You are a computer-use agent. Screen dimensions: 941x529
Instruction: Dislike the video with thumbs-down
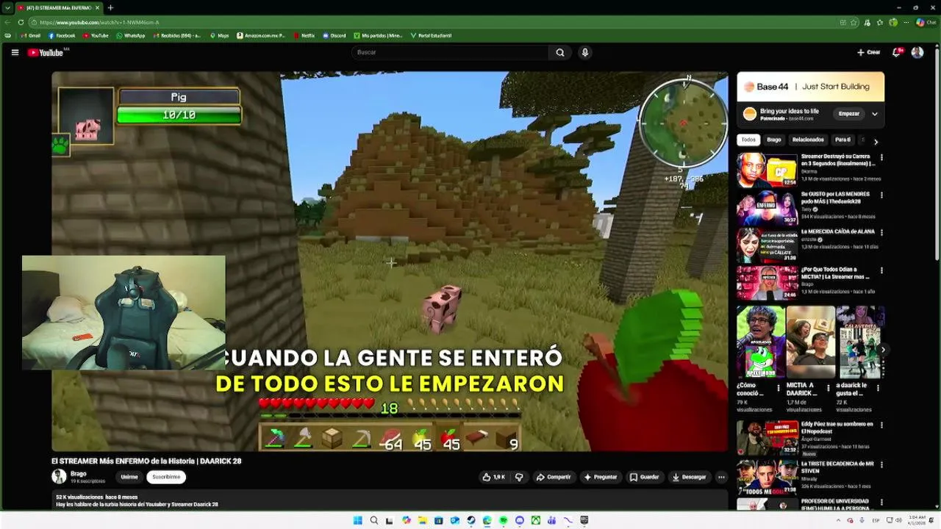coord(519,477)
